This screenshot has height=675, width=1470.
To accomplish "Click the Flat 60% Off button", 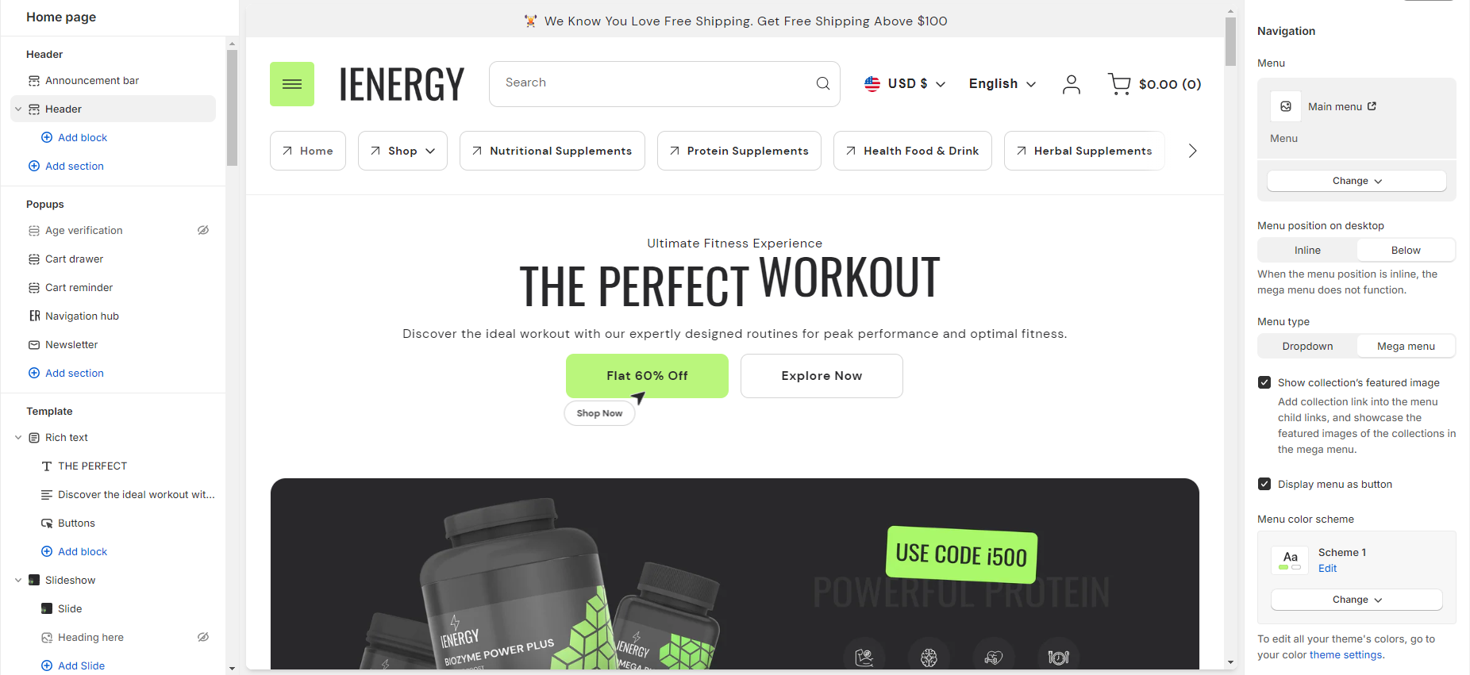I will [647, 376].
